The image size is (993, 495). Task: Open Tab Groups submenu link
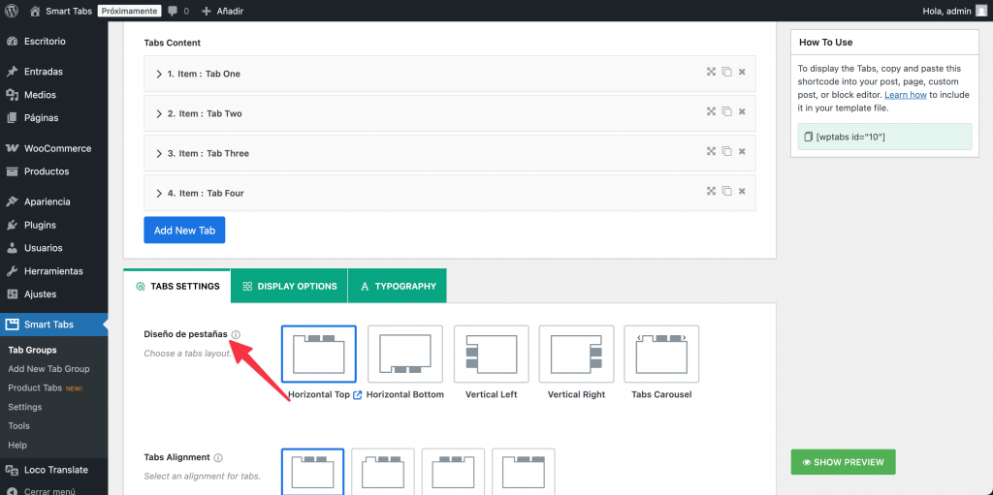(32, 350)
